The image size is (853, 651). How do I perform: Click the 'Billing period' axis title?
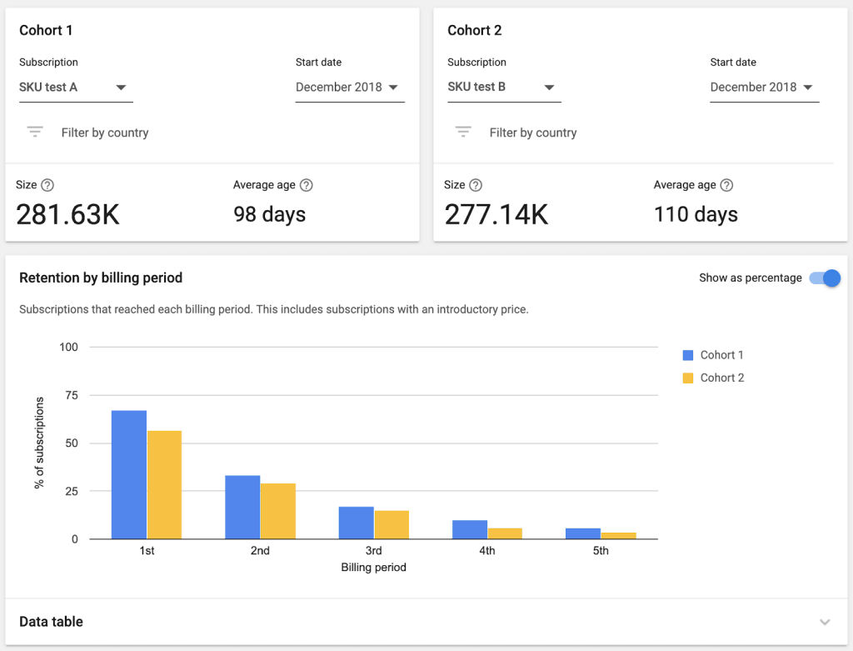[373, 567]
